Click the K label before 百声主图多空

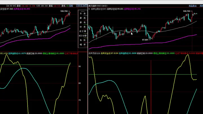point(89,9)
